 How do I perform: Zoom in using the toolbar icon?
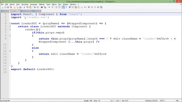click(49, 7)
